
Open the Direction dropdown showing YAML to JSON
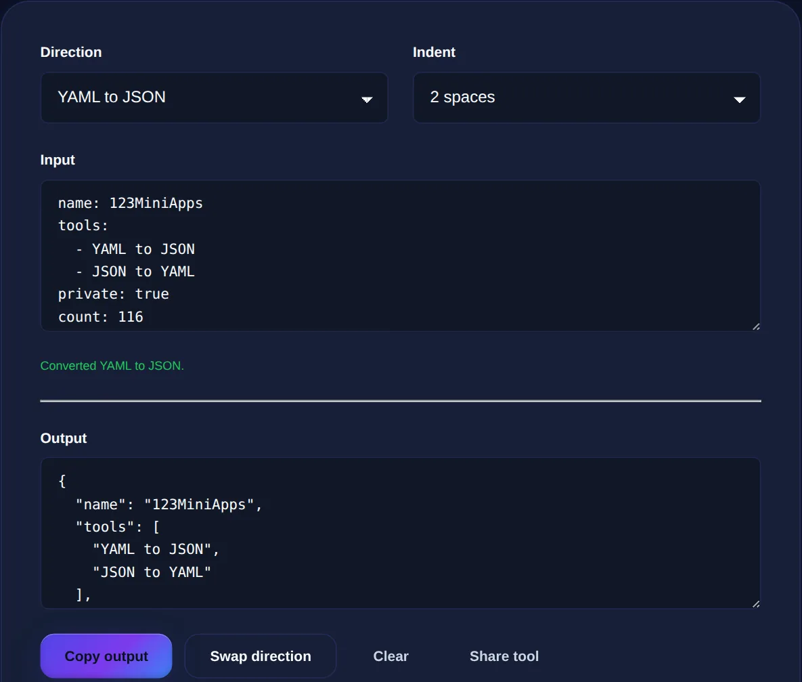pyautogui.click(x=214, y=98)
